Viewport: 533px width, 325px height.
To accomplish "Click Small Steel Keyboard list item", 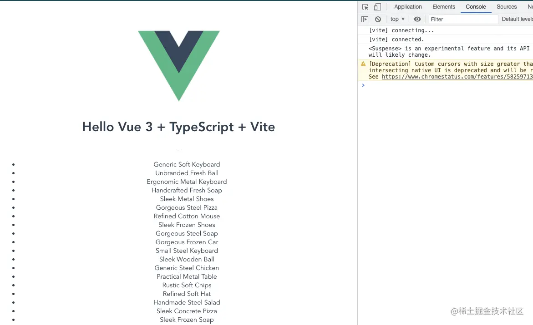I will coord(187,251).
